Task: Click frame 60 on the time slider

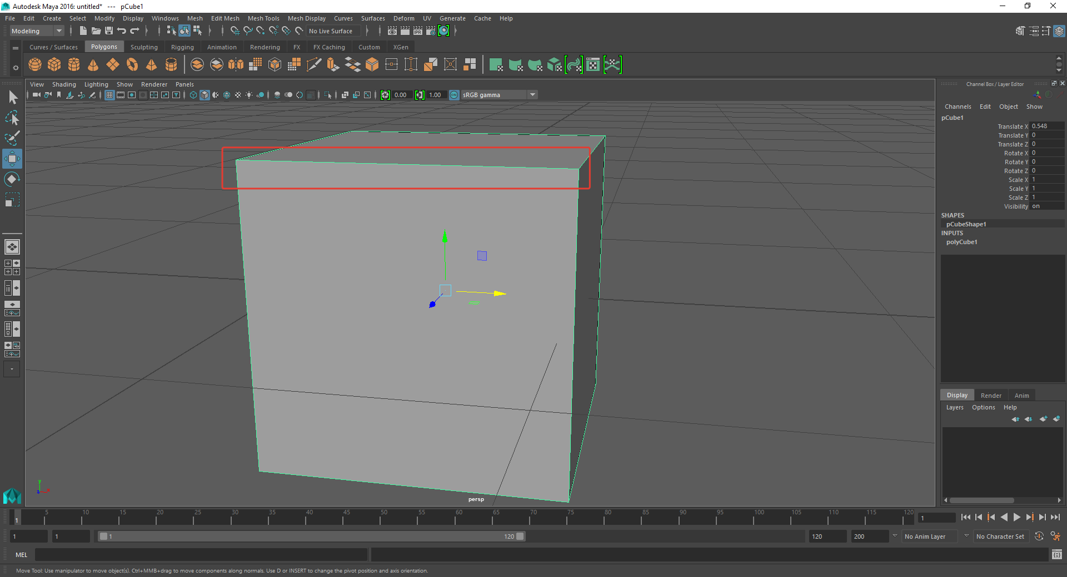Action: 458,517
